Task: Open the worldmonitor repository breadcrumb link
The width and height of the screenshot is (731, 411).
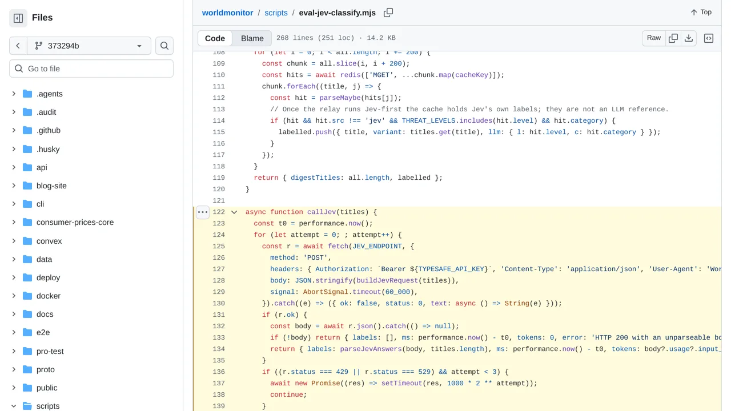Action: coord(227,13)
